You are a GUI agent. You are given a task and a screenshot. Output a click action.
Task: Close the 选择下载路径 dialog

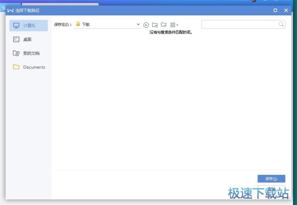(x=286, y=10)
